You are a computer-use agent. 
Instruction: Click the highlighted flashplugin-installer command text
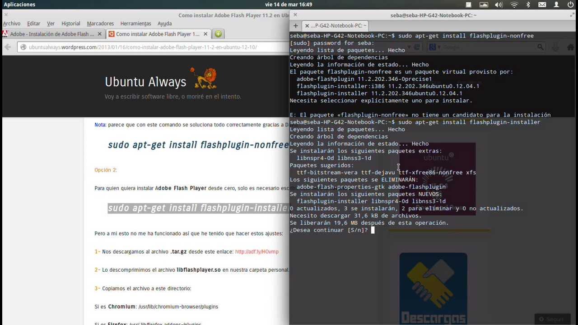coord(198,208)
